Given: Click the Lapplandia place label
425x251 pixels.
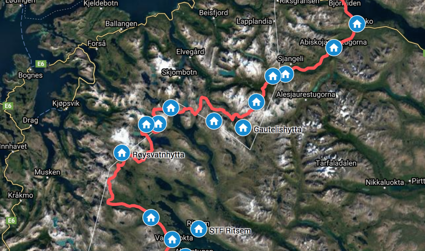Looking at the screenshot, I should tap(254, 22).
